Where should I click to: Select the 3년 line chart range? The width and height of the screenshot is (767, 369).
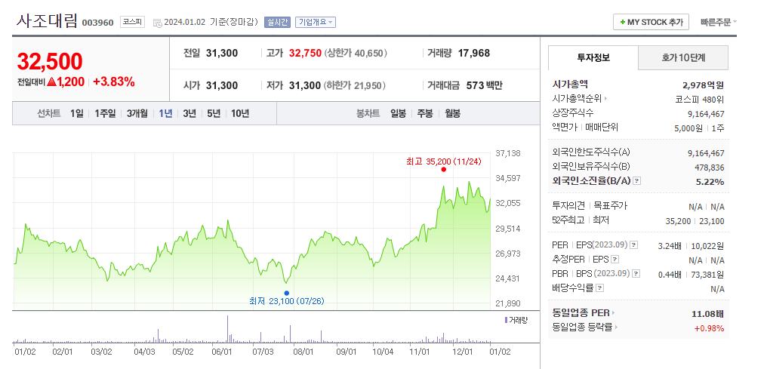point(189,114)
